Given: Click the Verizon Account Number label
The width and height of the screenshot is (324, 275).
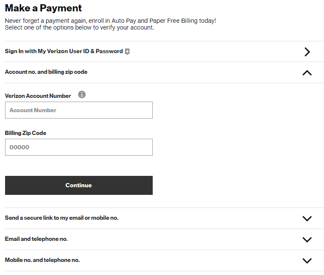Looking at the screenshot, I should (x=38, y=96).
